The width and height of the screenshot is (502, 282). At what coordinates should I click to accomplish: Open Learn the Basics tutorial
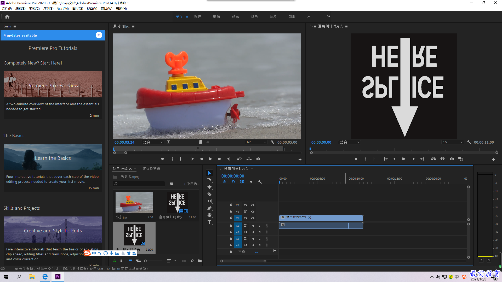[x=53, y=157]
